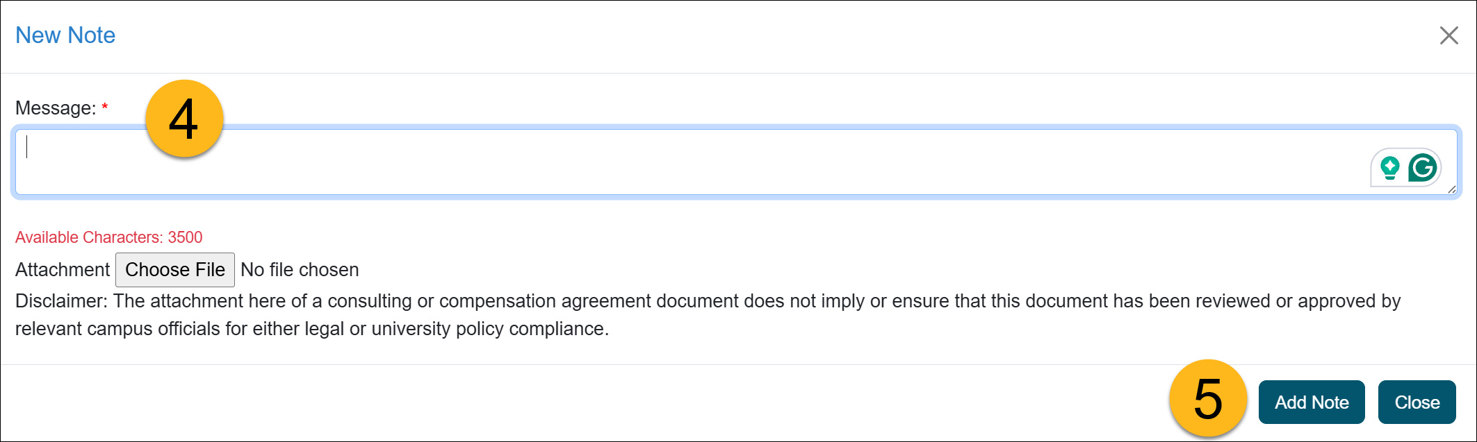Open the green Grammarly G icon
Screen dimensions: 1477x442
[x=1423, y=168]
